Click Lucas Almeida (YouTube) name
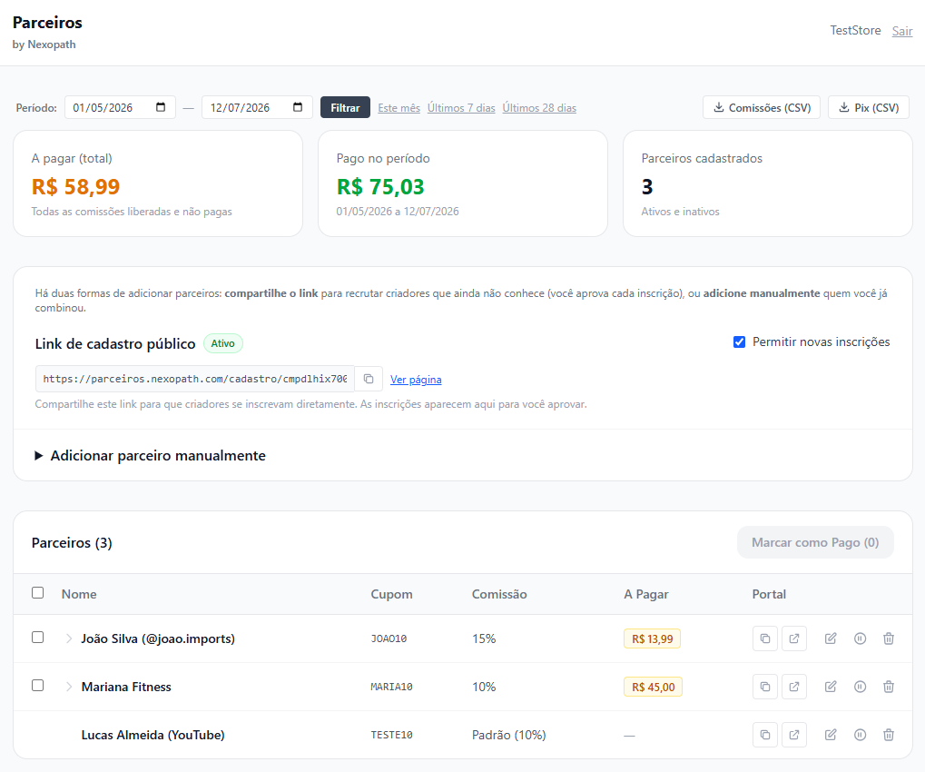Viewport: 925px width, 772px height. pos(153,735)
